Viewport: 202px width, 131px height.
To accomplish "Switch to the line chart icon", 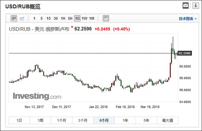I will (22, 19).
